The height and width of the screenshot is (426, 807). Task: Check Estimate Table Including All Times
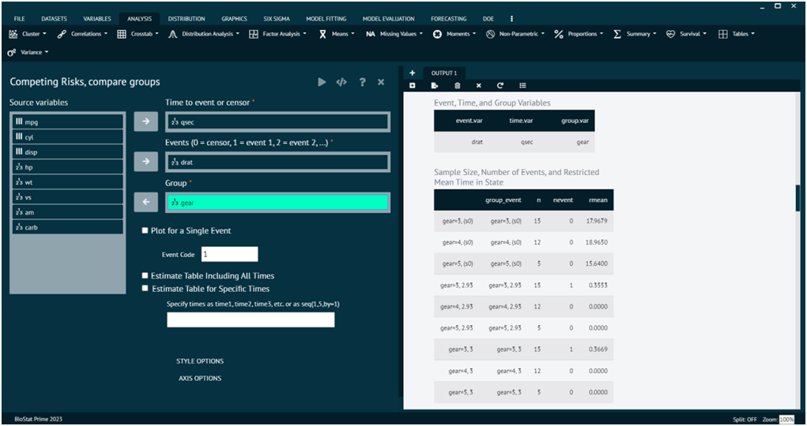[145, 276]
